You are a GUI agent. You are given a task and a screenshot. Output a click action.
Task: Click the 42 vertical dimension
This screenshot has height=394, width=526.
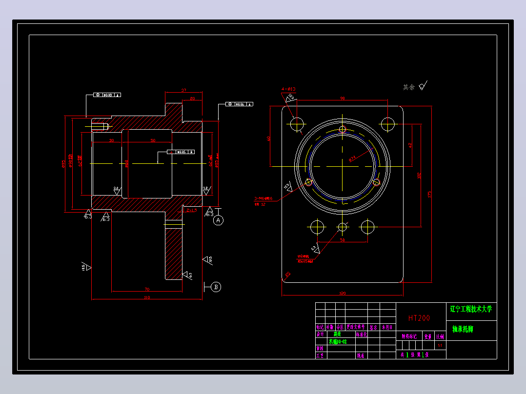point(410,145)
